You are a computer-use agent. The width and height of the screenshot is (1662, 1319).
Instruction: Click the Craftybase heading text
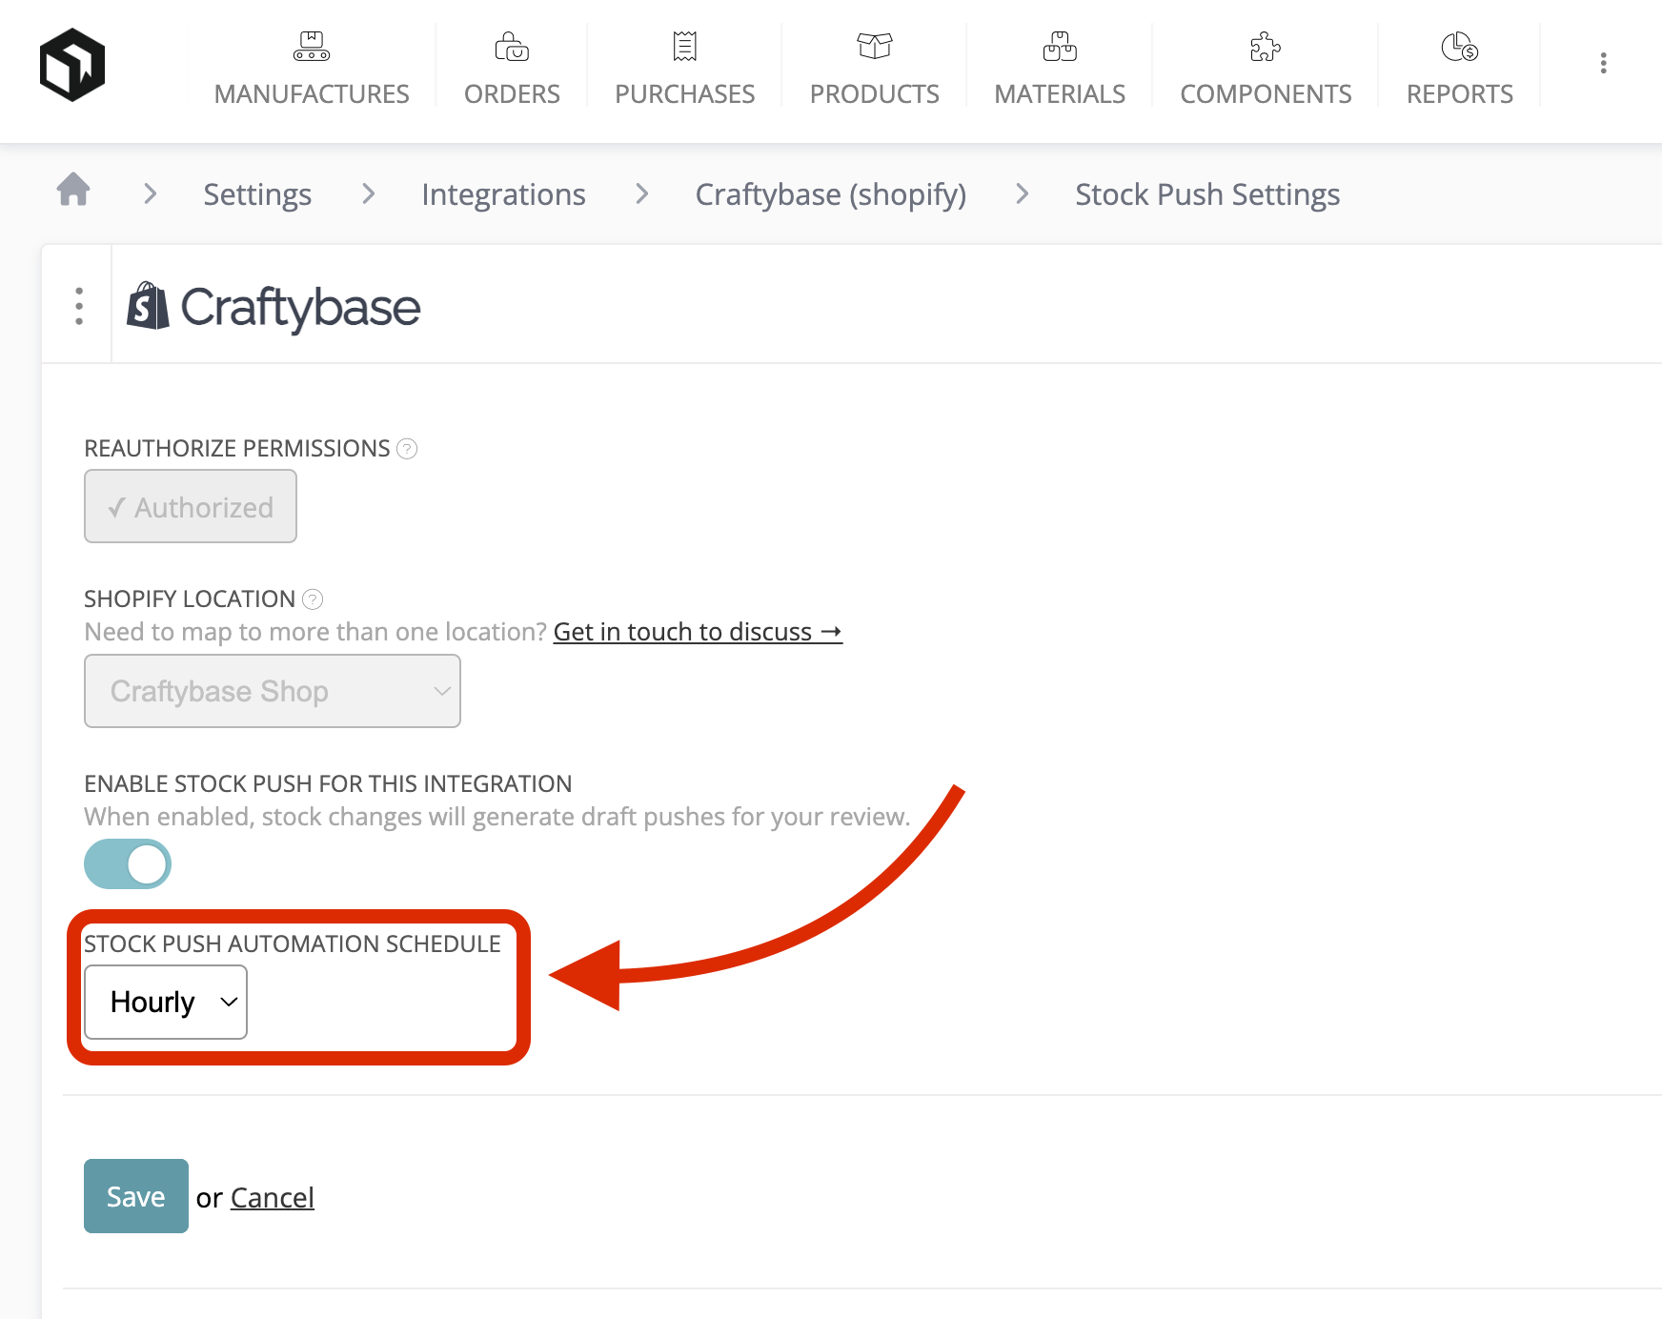300,308
